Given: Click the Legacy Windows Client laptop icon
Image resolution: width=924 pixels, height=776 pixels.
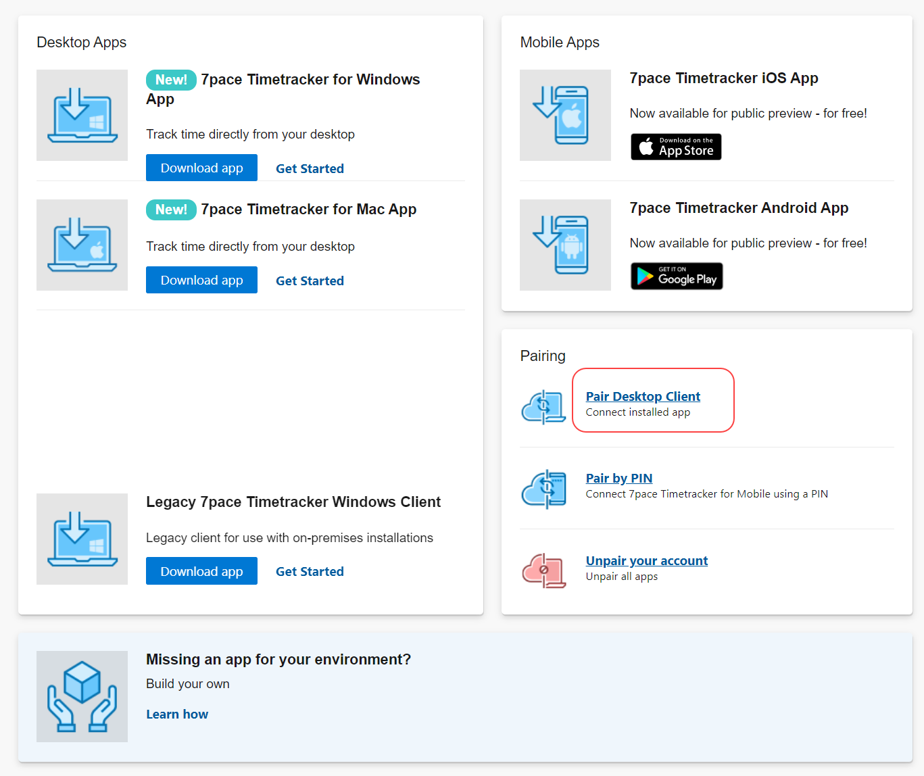Looking at the screenshot, I should pyautogui.click(x=82, y=539).
